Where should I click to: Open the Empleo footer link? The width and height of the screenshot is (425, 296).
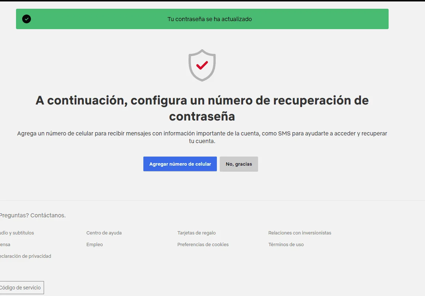[x=95, y=244]
